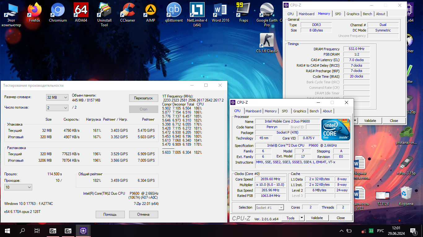Open Mainboard tab in back CPU-Z window

pyautogui.click(x=307, y=14)
